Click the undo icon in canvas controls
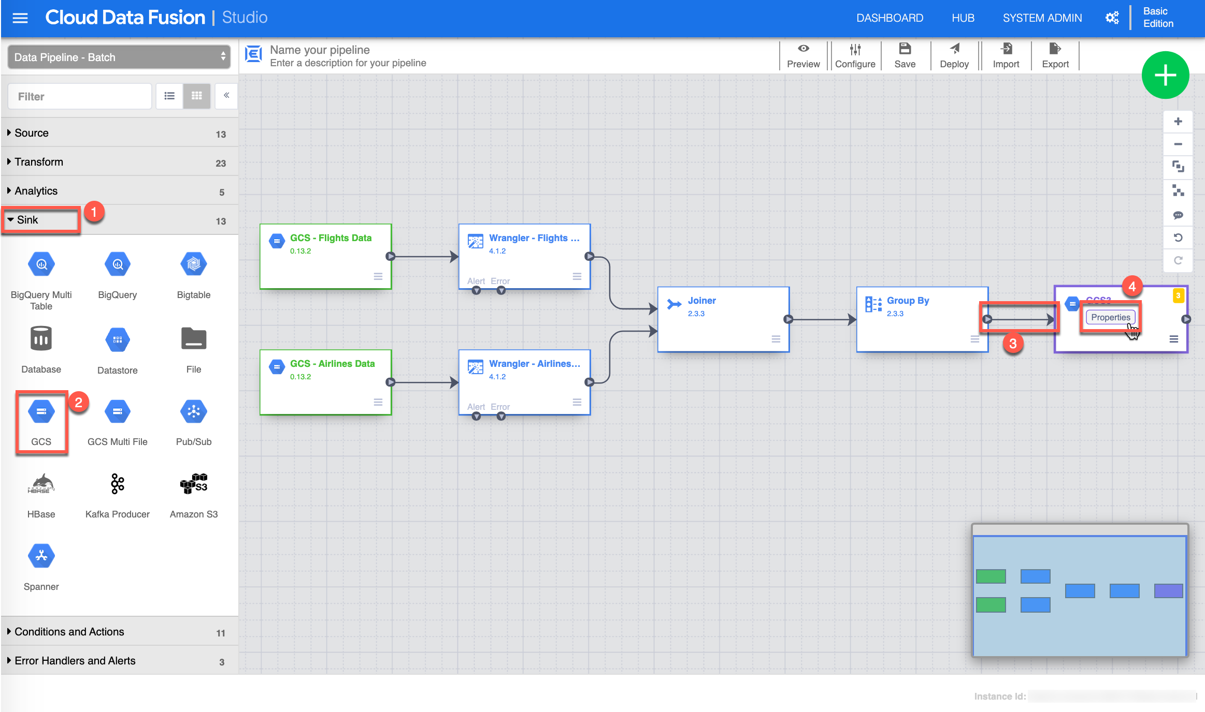Image resolution: width=1205 pixels, height=712 pixels. (x=1178, y=238)
